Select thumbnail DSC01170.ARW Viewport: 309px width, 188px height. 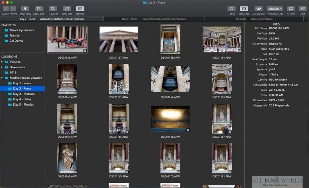click(170, 158)
